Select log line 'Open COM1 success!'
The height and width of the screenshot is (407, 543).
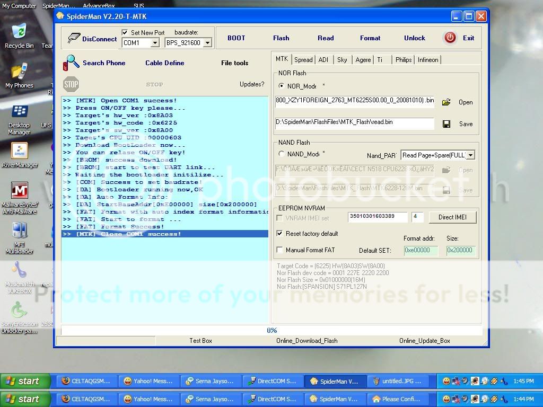(165, 100)
